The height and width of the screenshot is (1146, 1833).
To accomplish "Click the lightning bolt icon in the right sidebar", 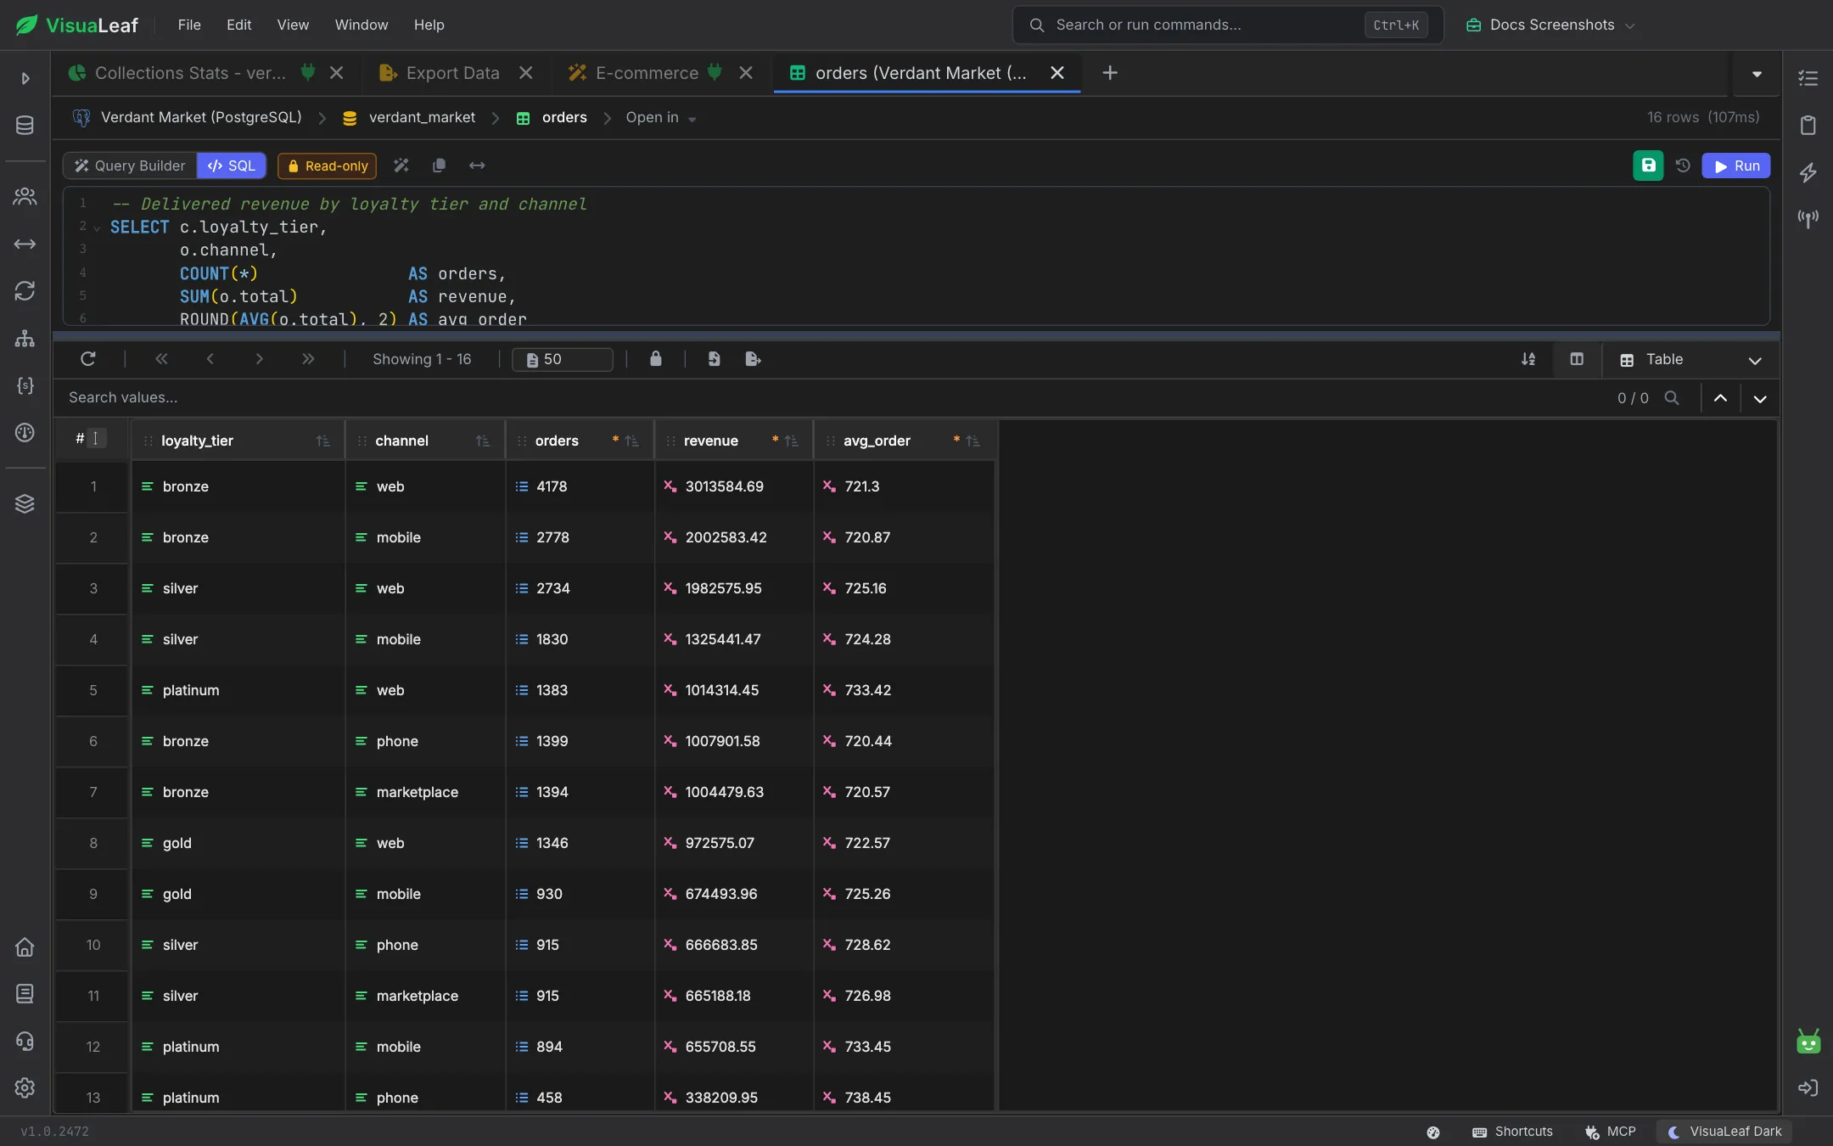I will pos(1808,172).
